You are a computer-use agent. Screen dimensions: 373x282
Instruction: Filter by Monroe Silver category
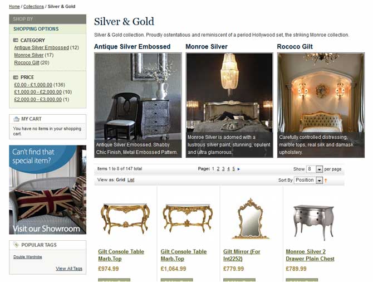(29, 55)
